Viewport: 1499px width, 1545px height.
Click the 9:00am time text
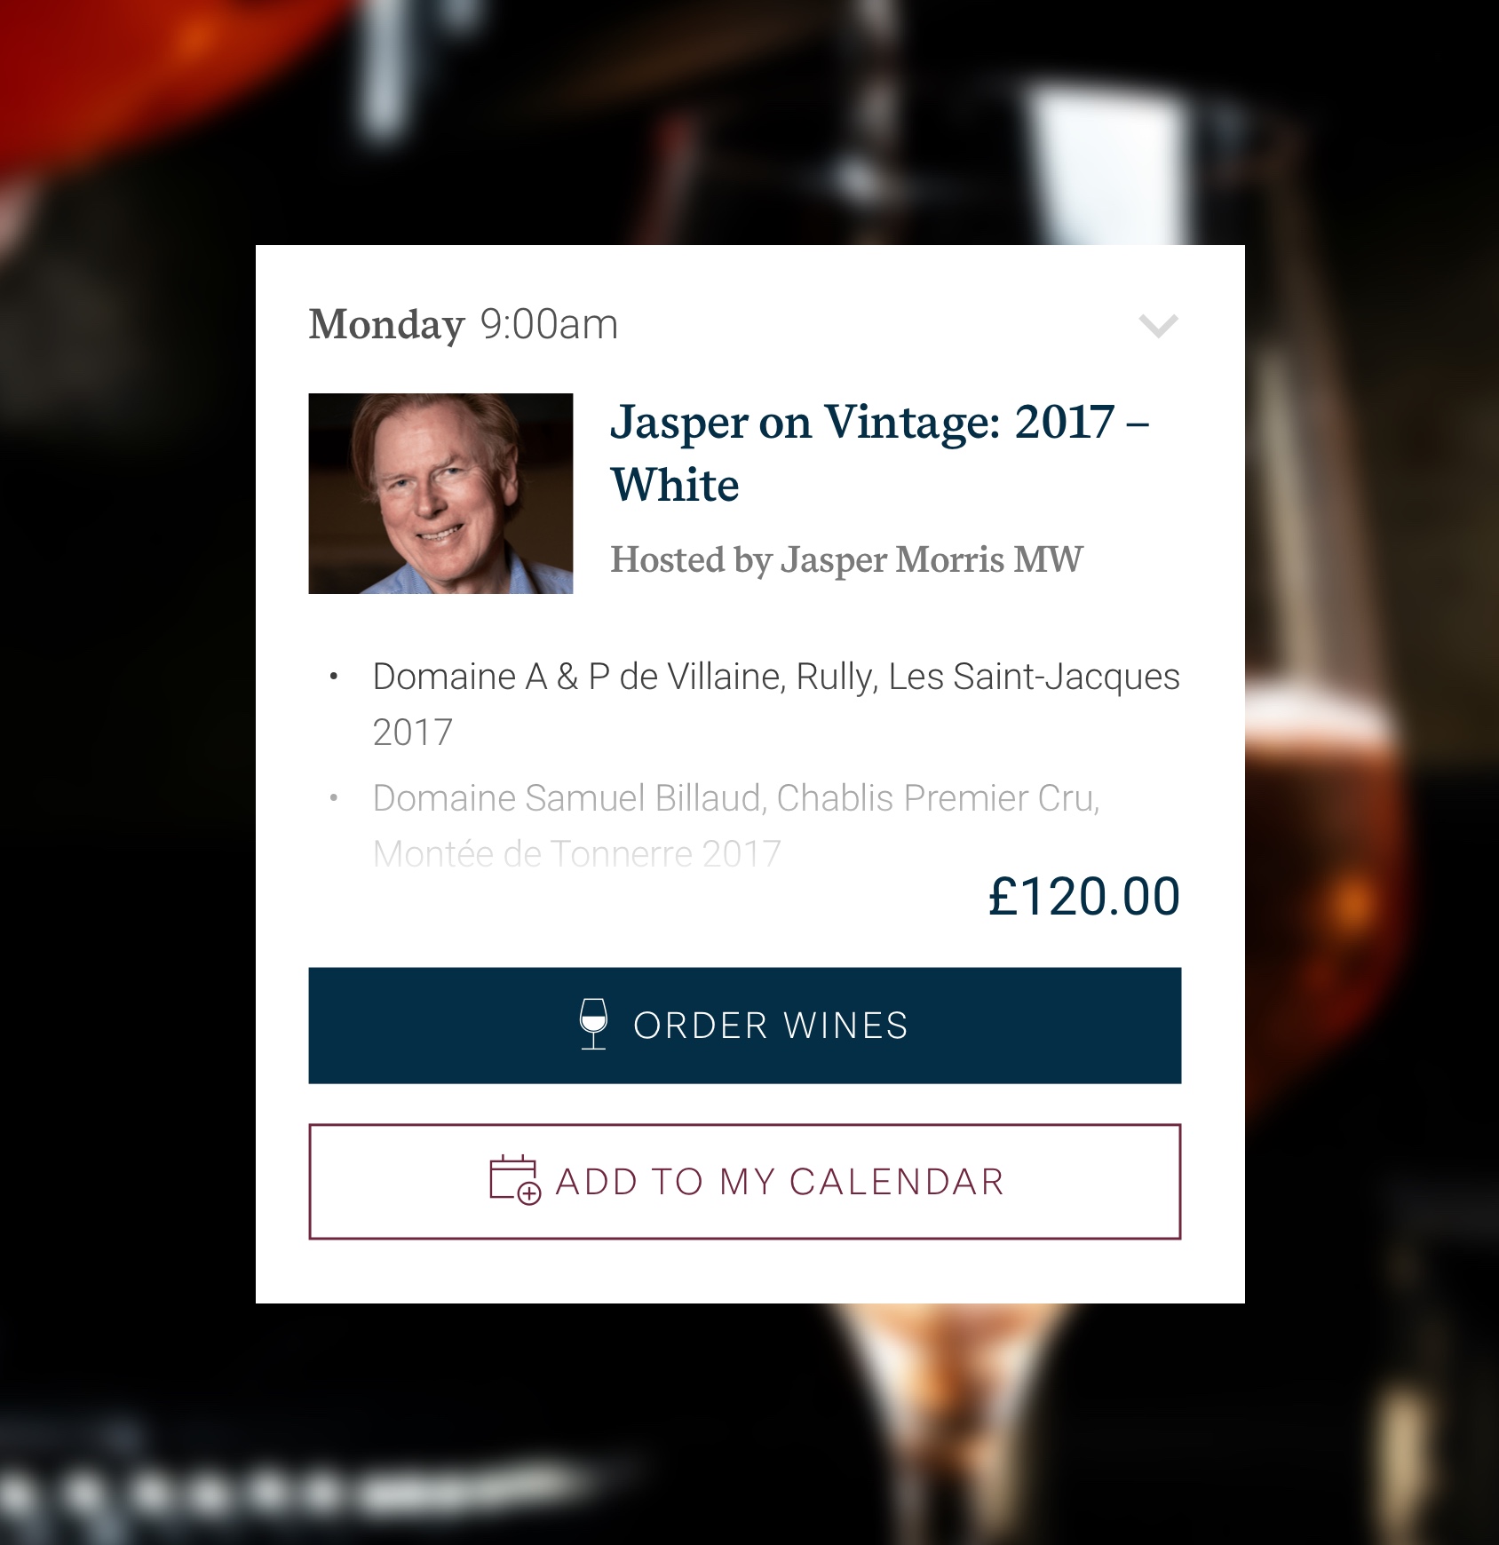coord(549,325)
